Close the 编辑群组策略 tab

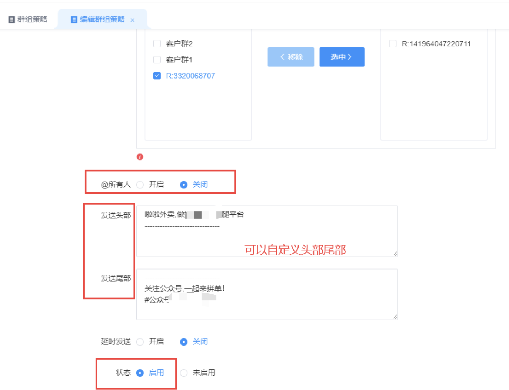pos(132,20)
